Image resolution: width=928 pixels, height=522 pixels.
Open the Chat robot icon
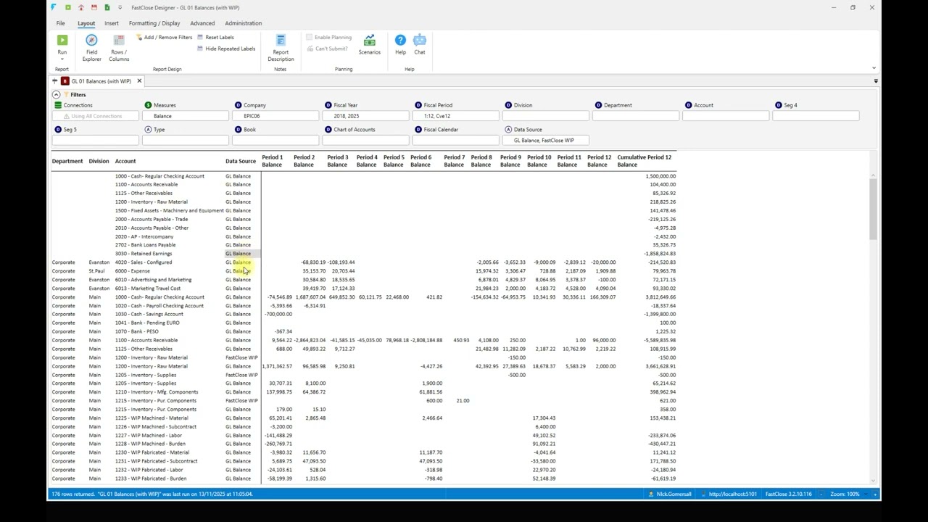coord(420,44)
